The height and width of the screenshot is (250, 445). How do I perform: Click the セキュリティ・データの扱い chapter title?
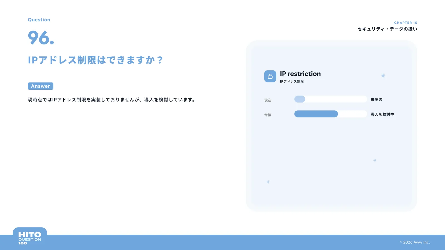click(387, 29)
